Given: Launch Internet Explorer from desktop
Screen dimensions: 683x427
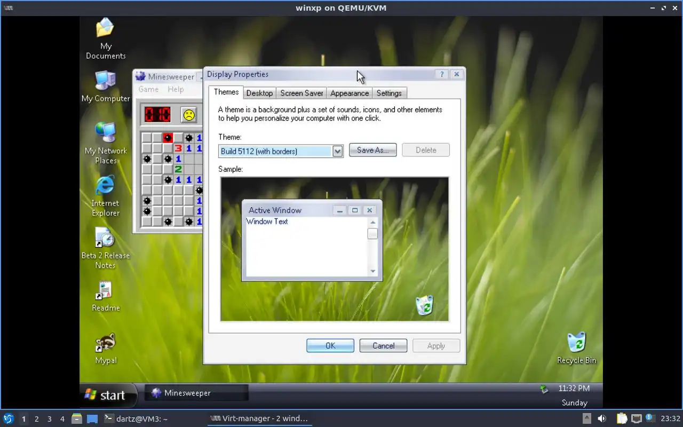Looking at the screenshot, I should [x=105, y=196].
